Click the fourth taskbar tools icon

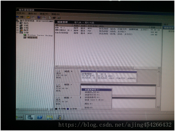pos(59,117)
